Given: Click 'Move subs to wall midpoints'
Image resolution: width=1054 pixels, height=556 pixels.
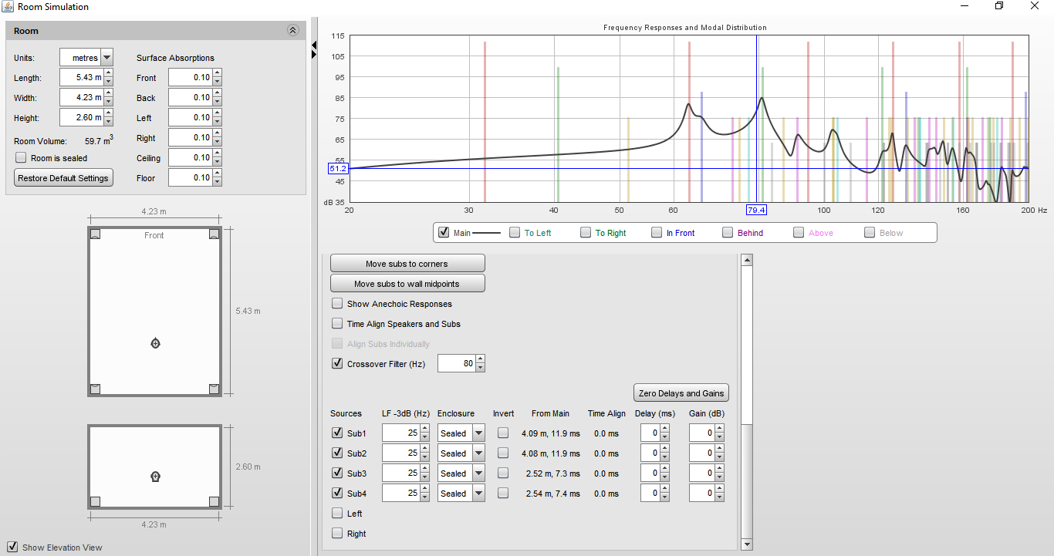Looking at the screenshot, I should 407,282.
